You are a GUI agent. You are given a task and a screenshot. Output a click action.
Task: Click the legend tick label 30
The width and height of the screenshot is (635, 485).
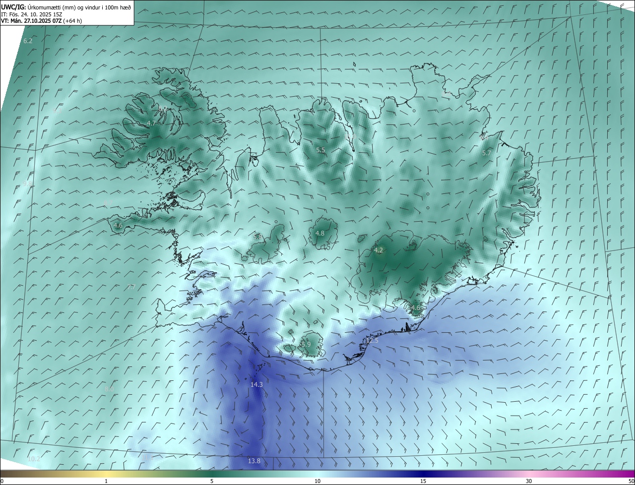pos(529,481)
